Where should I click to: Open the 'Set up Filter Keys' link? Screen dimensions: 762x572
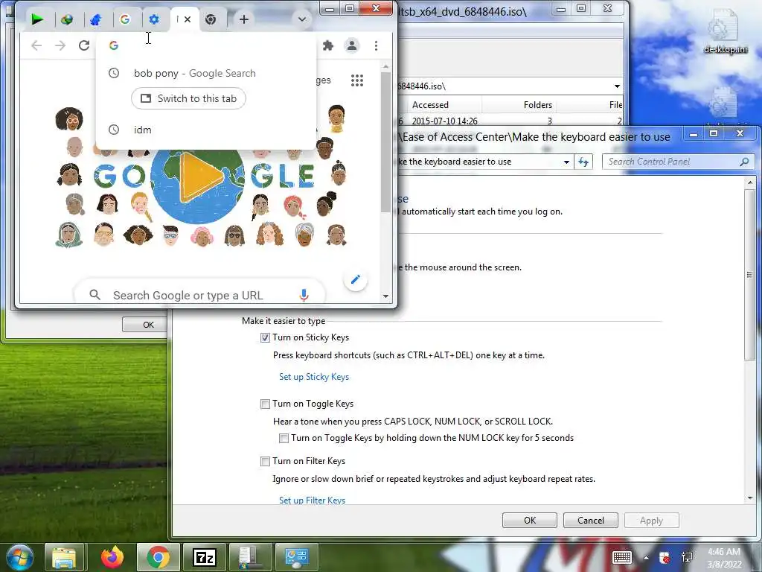(x=312, y=500)
